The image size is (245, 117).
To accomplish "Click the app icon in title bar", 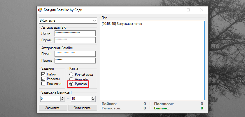I will pyautogui.click(x=40, y=10).
